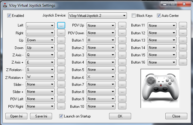Click the ellipsis button for Button 6
This screenshot has height=125, width=193.
point(122,77)
